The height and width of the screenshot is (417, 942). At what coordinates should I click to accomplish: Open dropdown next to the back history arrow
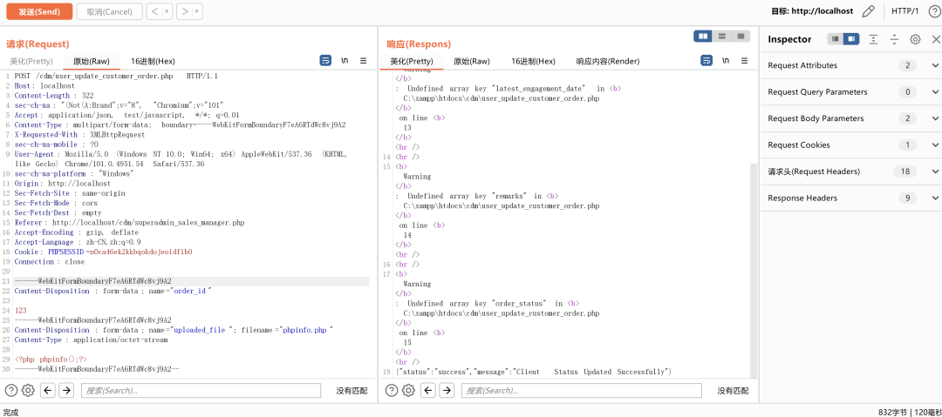coord(167,11)
